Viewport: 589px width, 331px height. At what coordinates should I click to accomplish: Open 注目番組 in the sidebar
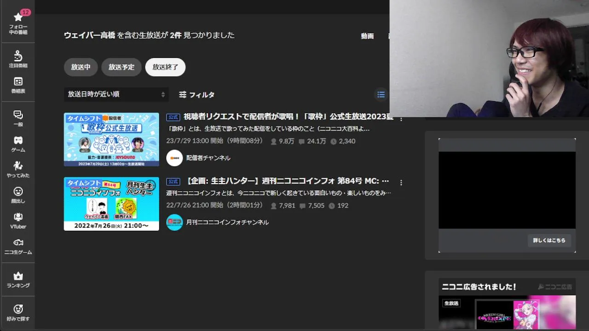tap(18, 59)
